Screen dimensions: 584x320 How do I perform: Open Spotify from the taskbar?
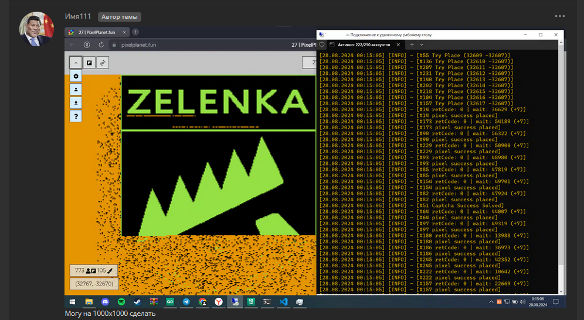tap(121, 302)
